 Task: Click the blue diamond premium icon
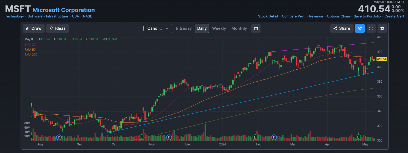click(x=360, y=28)
